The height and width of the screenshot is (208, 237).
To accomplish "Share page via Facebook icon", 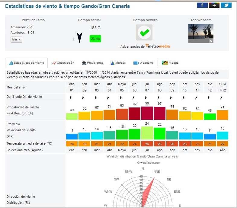I will [x=202, y=5].
